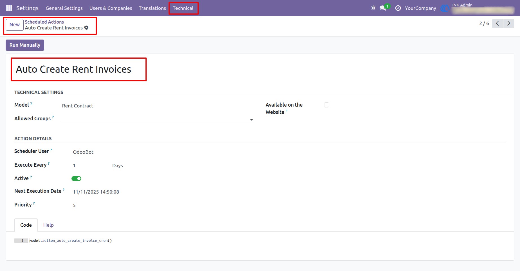The width and height of the screenshot is (520, 271).
Task: Click the user avatar icon
Action: (445, 8)
